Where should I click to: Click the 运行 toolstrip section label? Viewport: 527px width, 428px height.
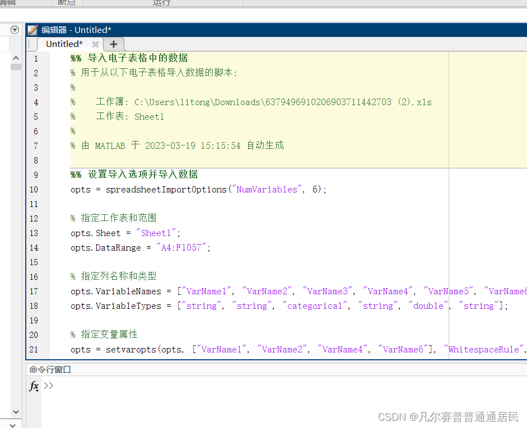point(162,3)
